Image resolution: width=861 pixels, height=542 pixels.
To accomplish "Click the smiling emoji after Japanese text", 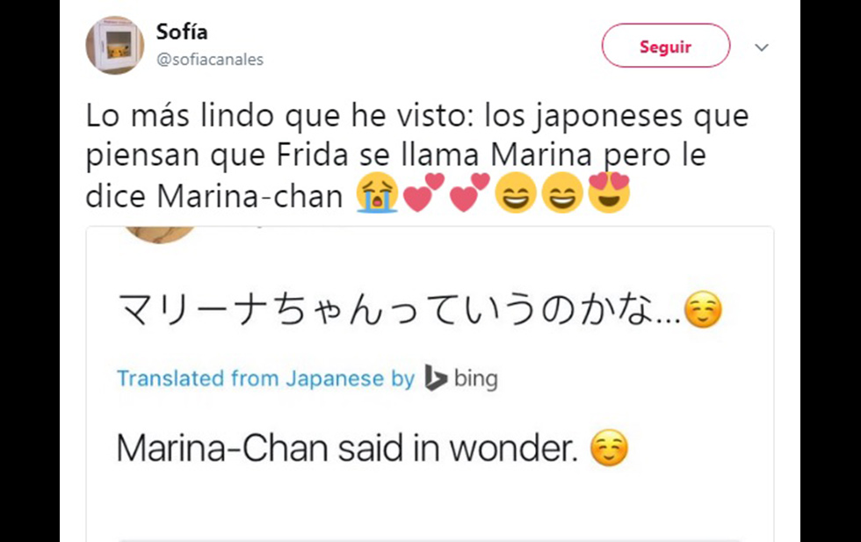I will 703,312.
